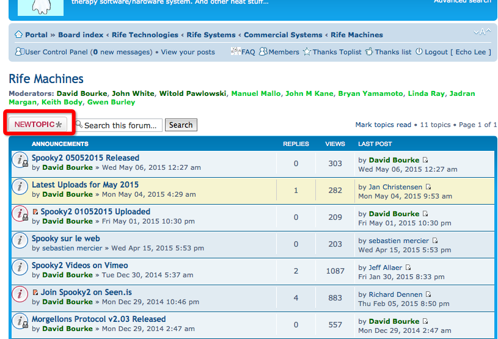Image resolution: width=498 pixels, height=339 pixels.
Task: Click Mark topics read
Action: [x=383, y=125]
